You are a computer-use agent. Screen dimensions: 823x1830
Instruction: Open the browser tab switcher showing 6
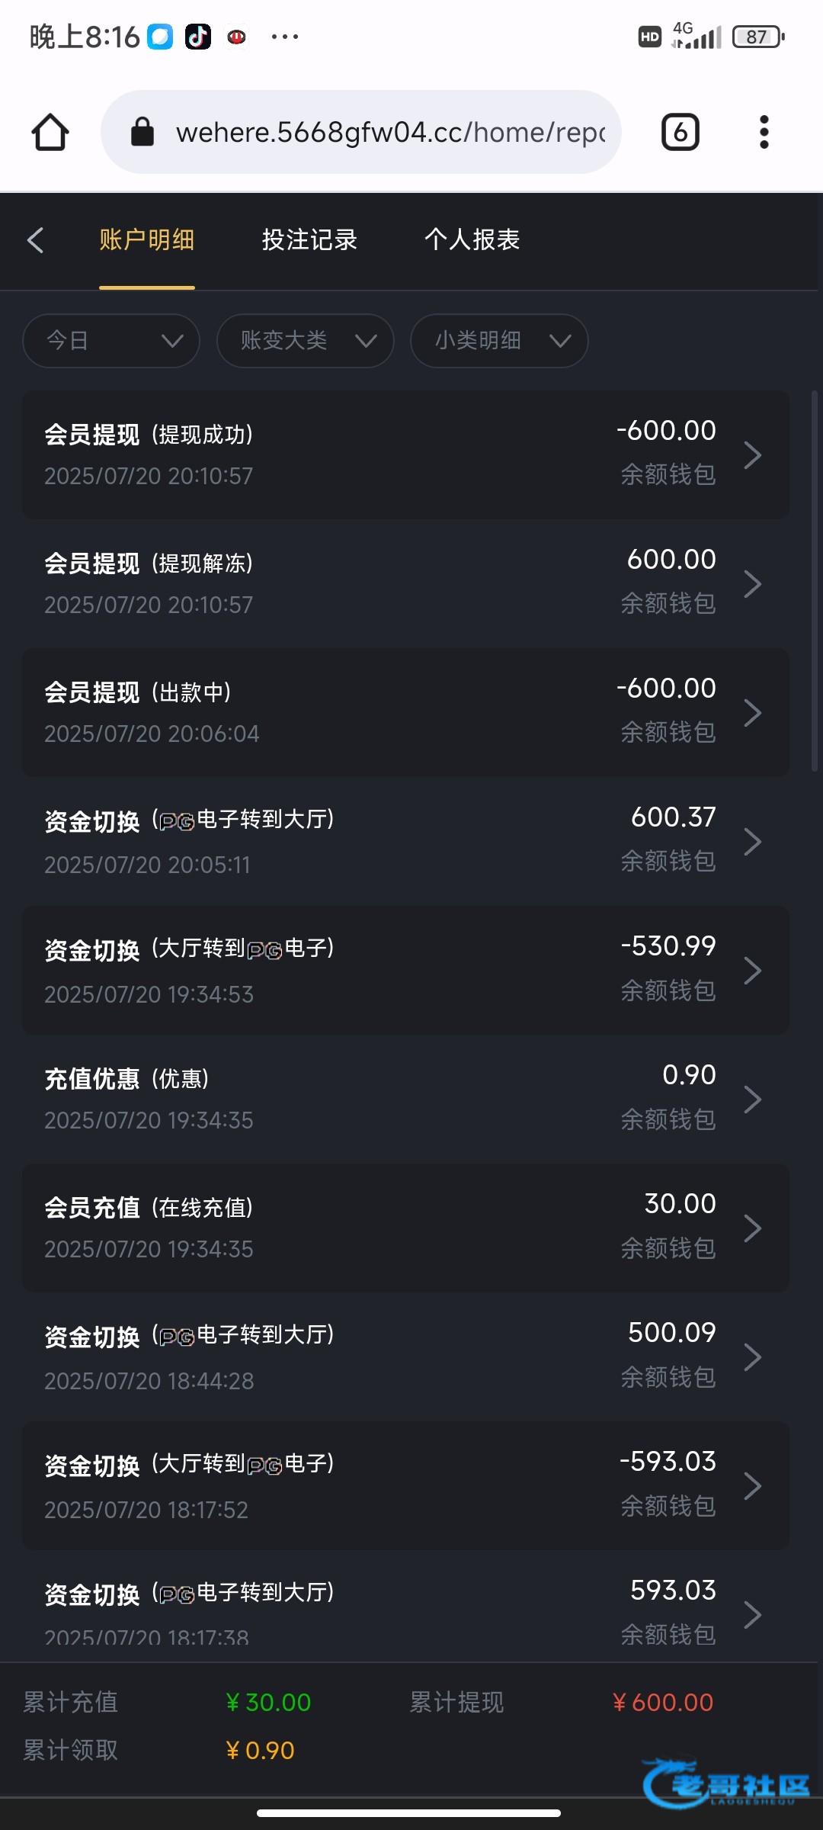click(680, 132)
